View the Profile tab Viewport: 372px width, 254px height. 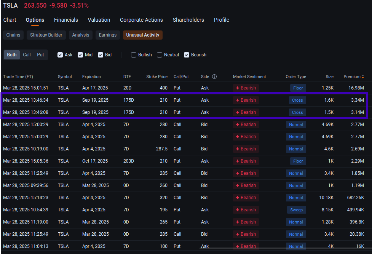pyautogui.click(x=222, y=20)
